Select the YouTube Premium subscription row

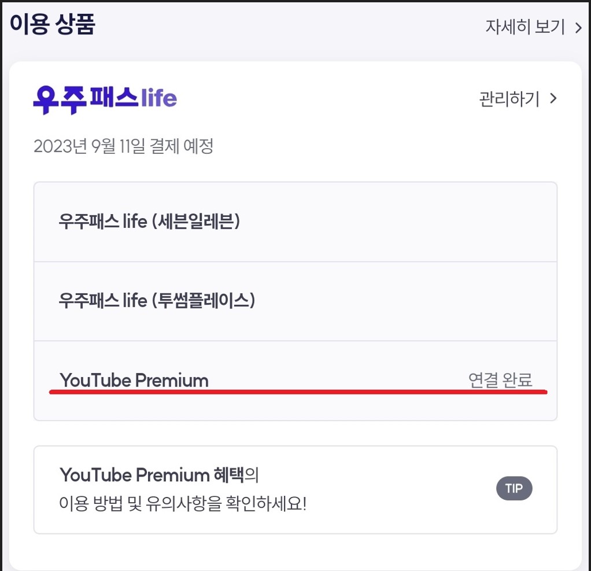pos(295,379)
